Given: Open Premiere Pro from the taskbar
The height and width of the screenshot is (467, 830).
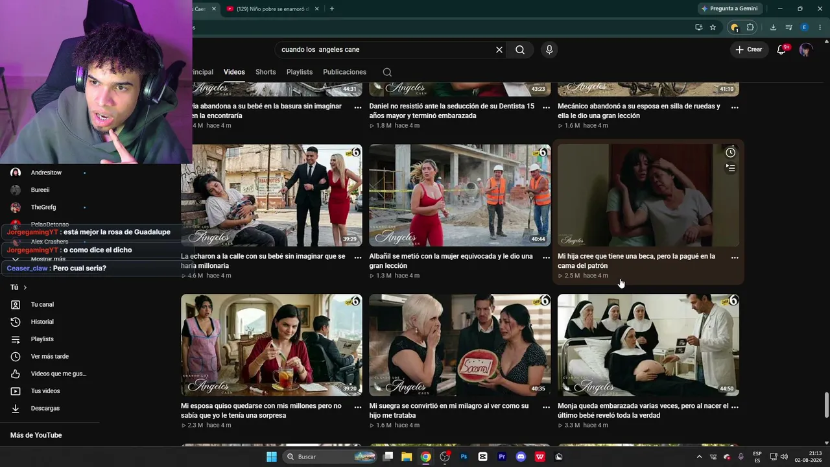Looking at the screenshot, I should click(502, 457).
